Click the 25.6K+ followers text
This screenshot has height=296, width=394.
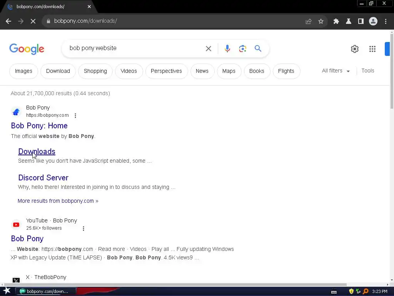point(44,228)
